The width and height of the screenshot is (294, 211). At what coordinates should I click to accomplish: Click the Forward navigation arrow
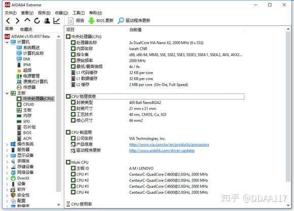[17, 21]
